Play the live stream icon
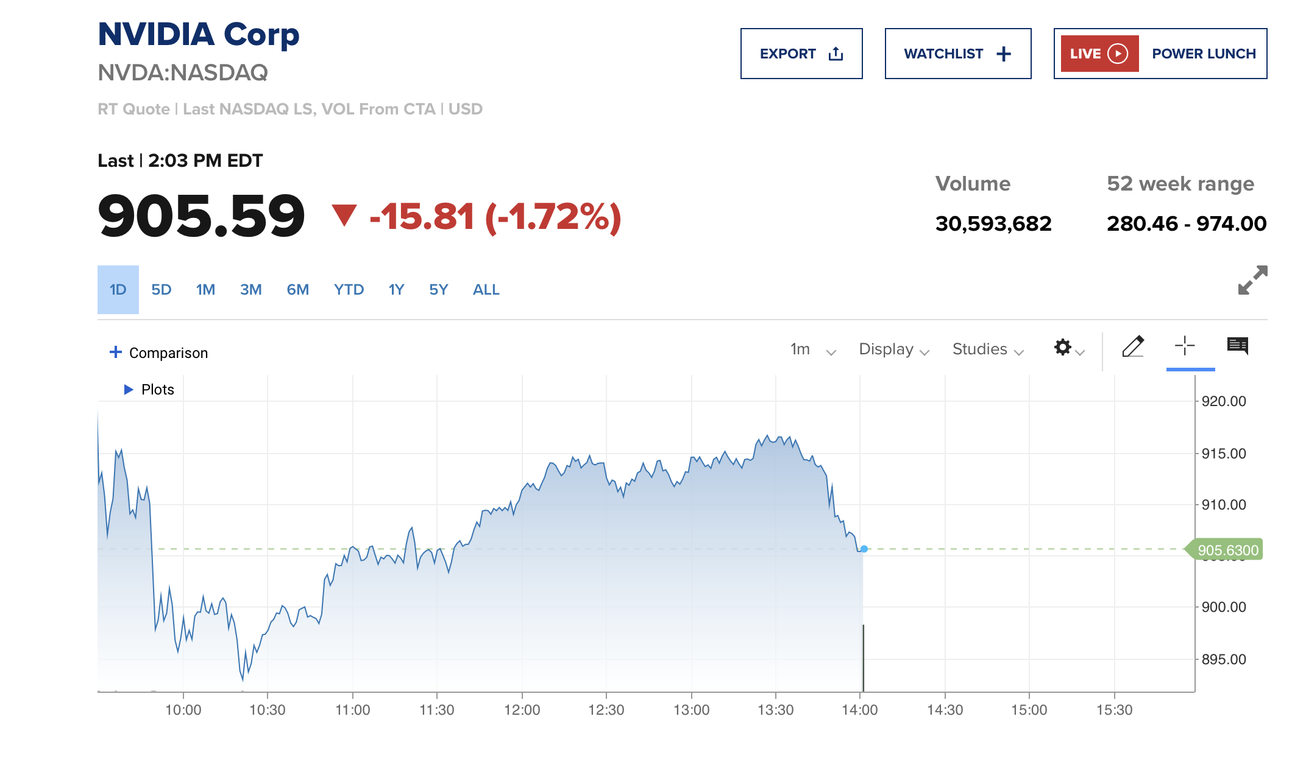This screenshot has width=1292, height=761. [1118, 54]
